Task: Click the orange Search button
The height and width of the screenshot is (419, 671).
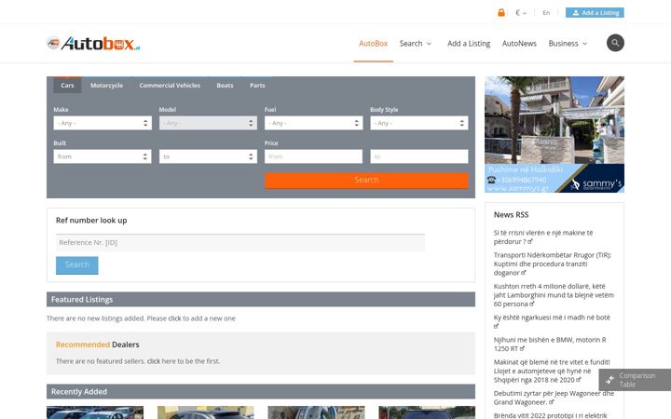Action: [366, 180]
